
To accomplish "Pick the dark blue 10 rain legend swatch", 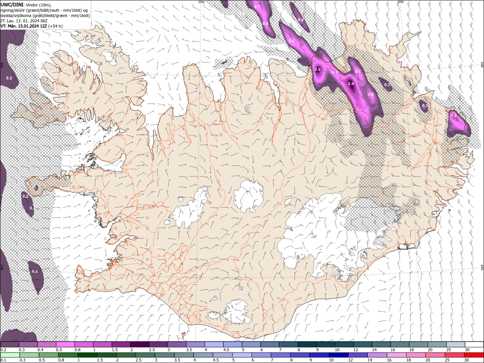I will tap(338, 355).
